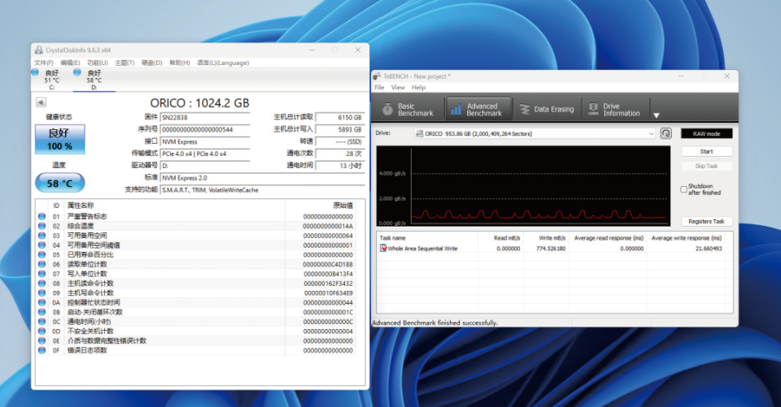
Task: Open CrystalDiskInfo 主题(T) menu
Action: 124,63
